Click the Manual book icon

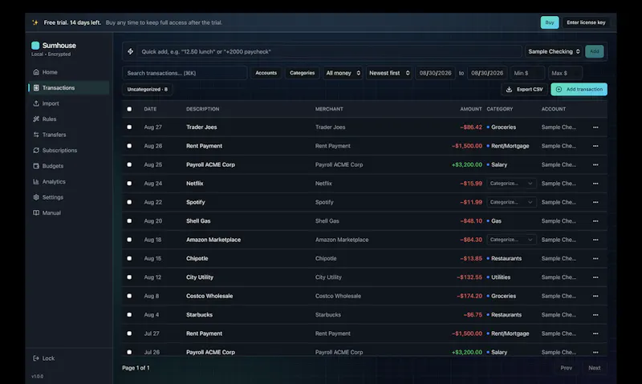(36, 212)
